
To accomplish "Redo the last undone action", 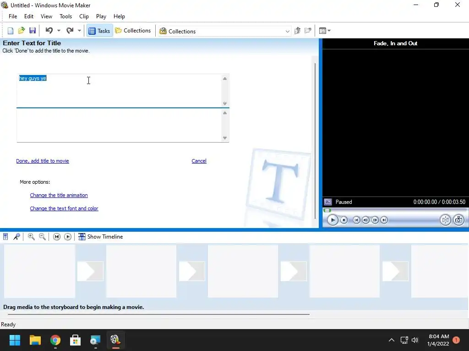I will [70, 31].
